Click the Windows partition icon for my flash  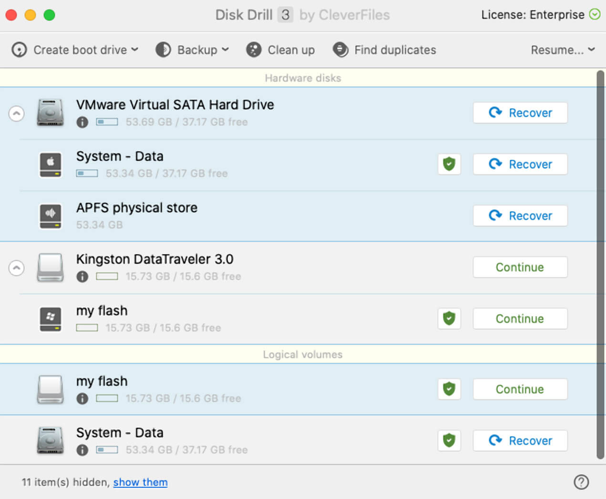tap(50, 319)
